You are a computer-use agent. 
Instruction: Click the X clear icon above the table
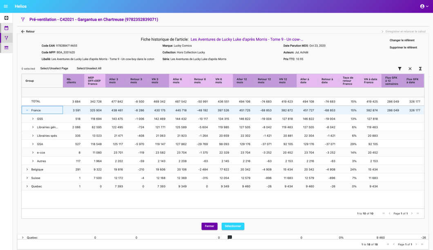410,69
